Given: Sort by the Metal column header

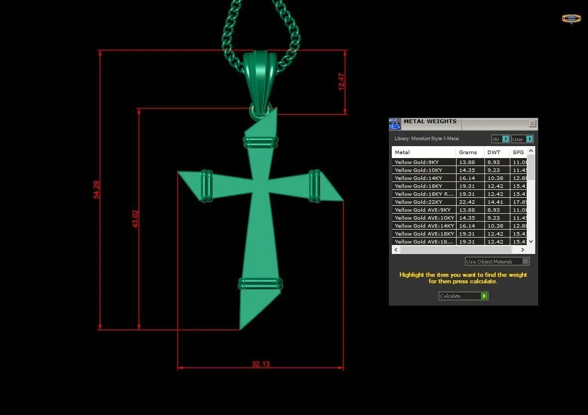Looking at the screenshot, I should point(424,152).
